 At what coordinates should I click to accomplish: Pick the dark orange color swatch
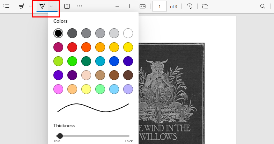86,47
